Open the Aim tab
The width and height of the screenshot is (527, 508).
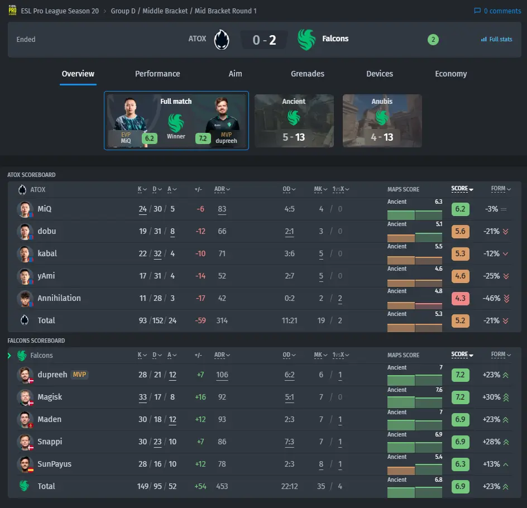[x=235, y=74]
